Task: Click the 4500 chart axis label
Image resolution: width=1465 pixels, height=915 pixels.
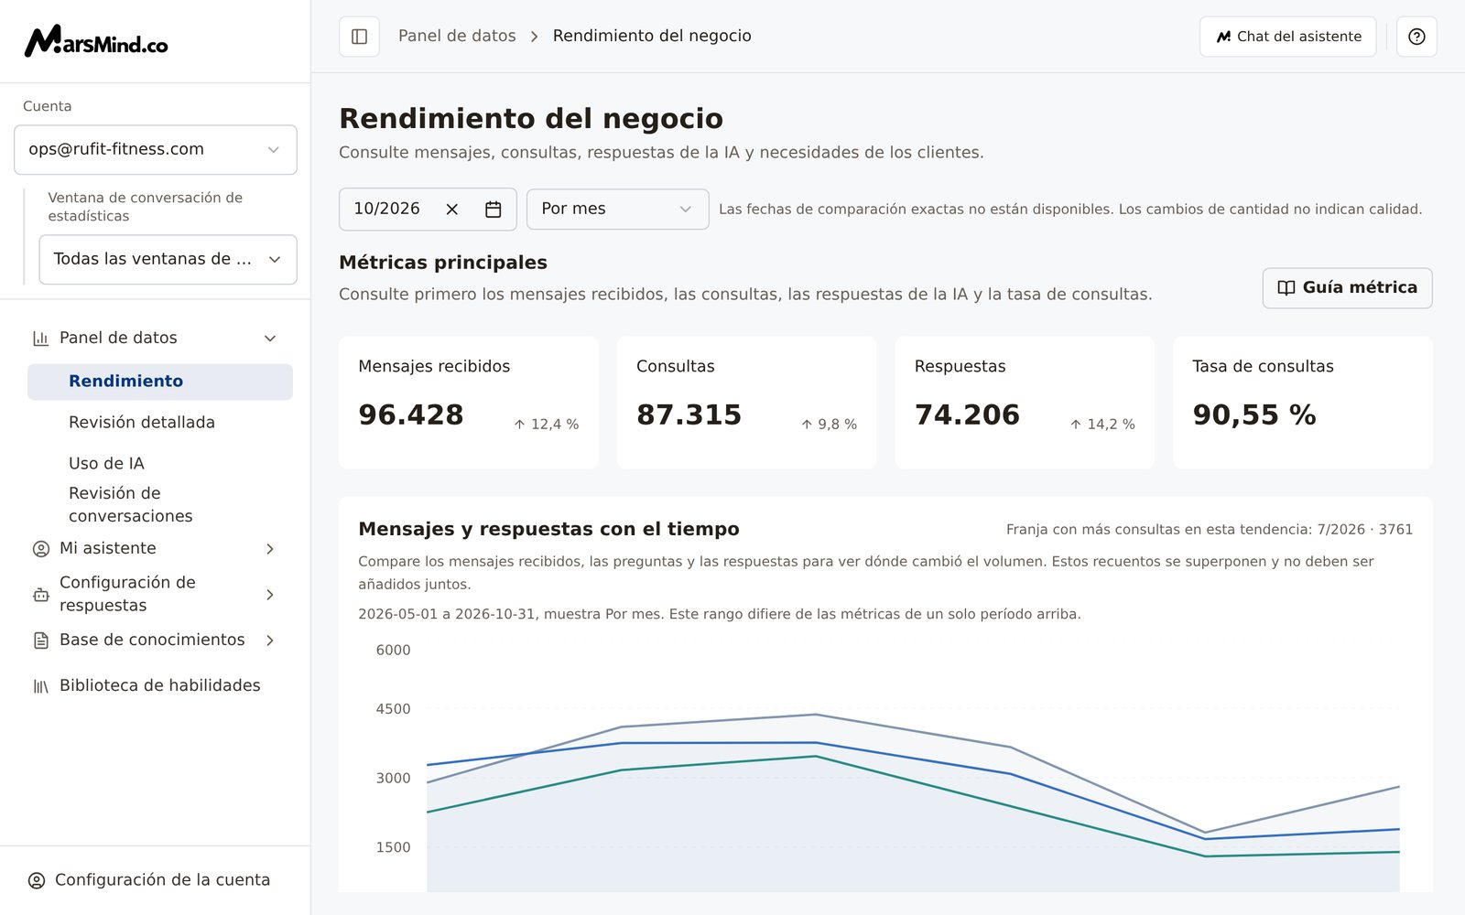Action: coord(393,709)
